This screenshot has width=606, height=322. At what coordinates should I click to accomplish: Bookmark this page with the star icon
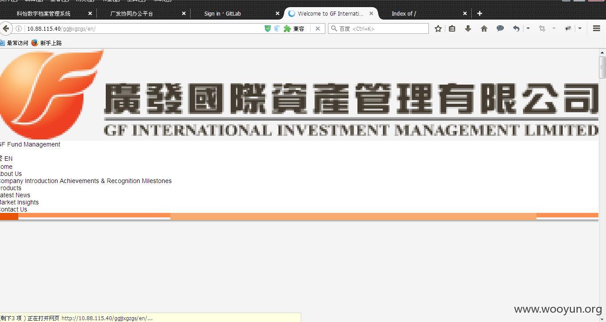[x=438, y=29]
